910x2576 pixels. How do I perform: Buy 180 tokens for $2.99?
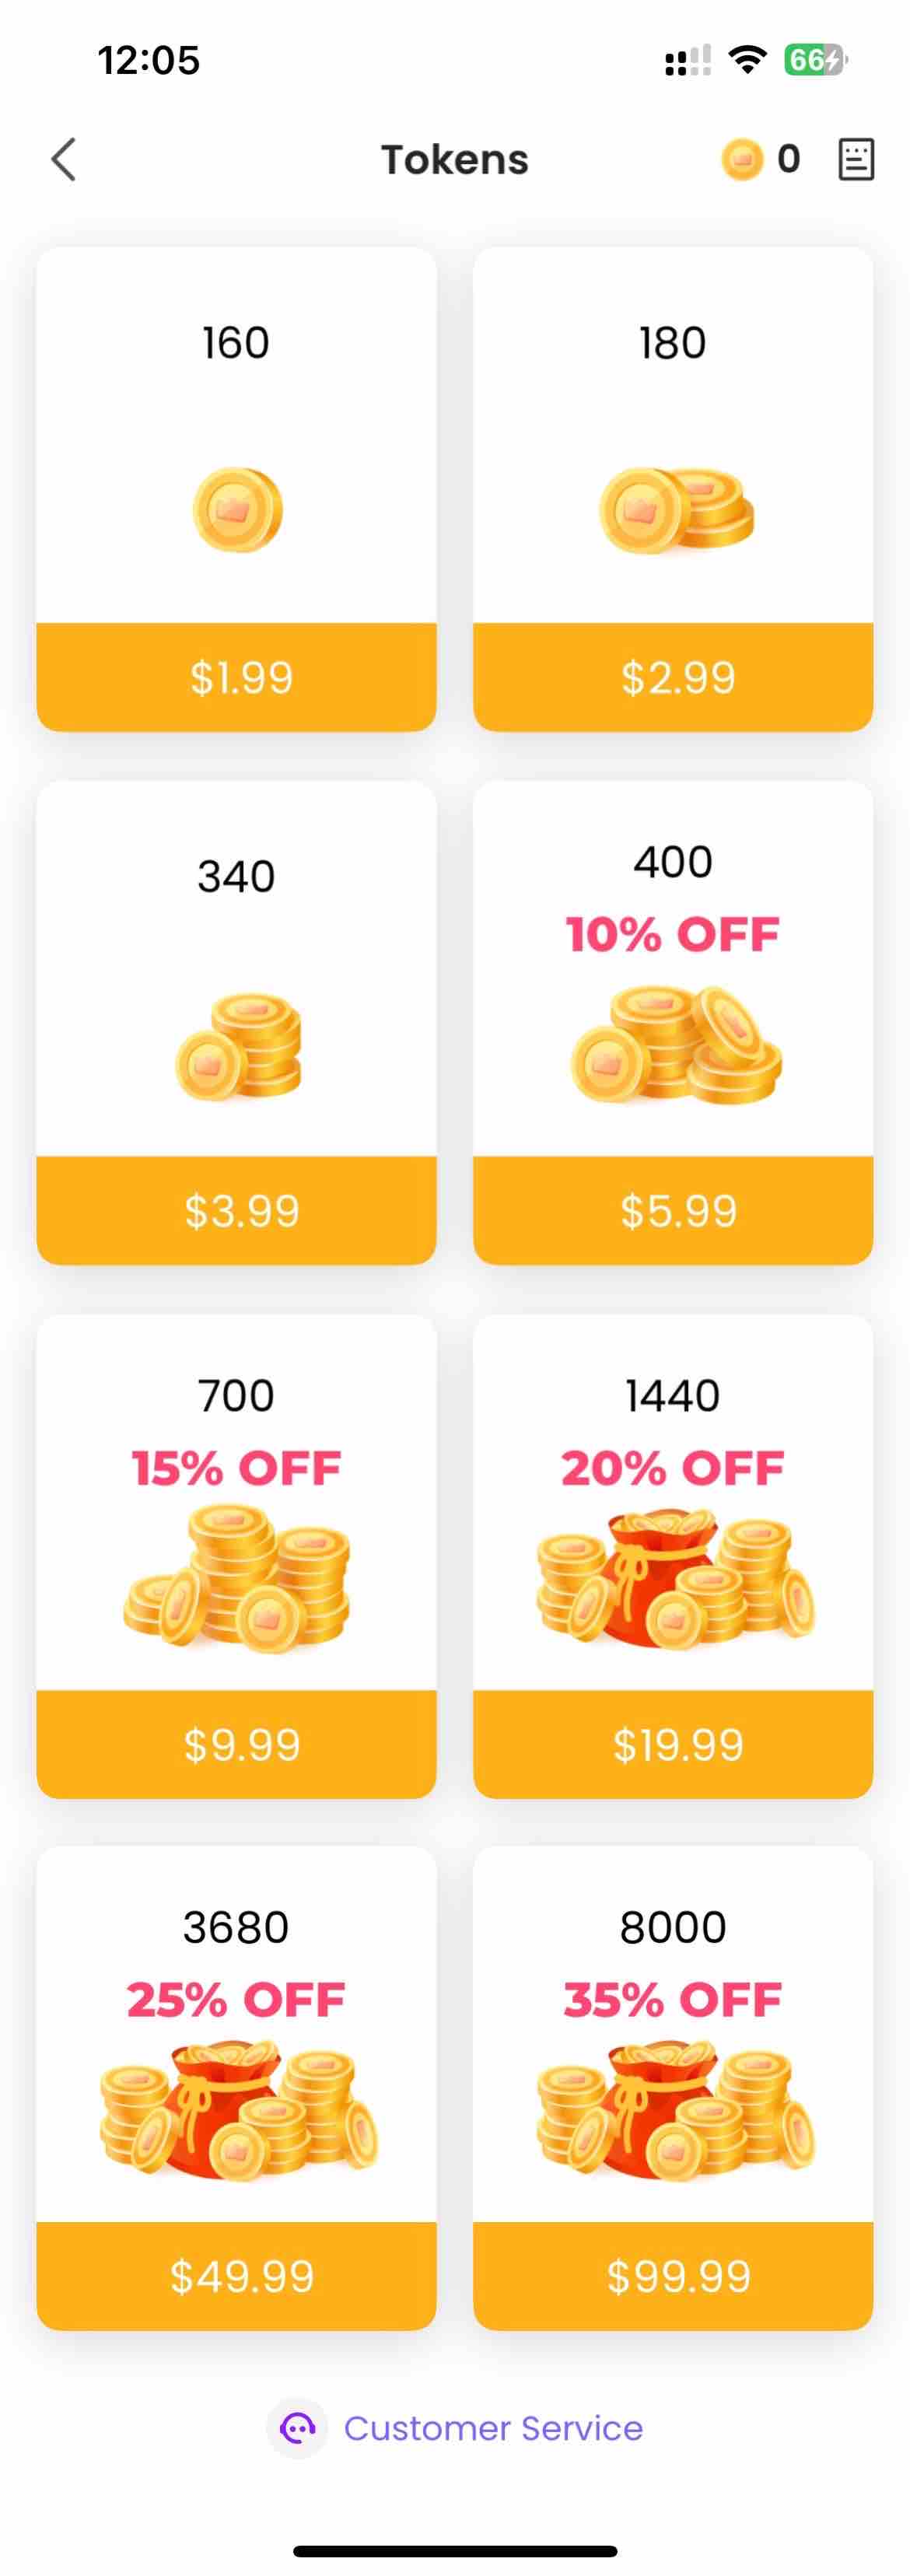(673, 677)
